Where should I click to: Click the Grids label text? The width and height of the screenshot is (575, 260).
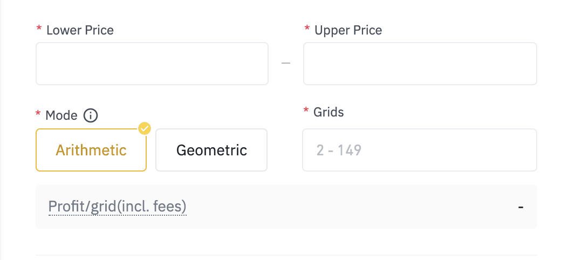click(x=328, y=112)
